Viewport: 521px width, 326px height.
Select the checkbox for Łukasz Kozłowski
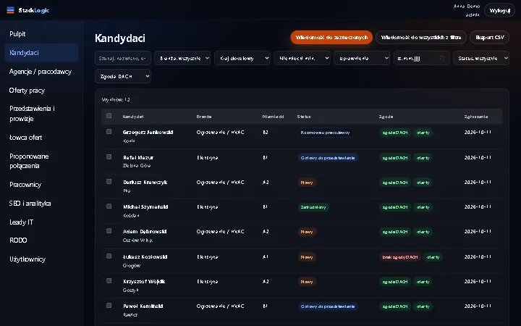coord(109,256)
